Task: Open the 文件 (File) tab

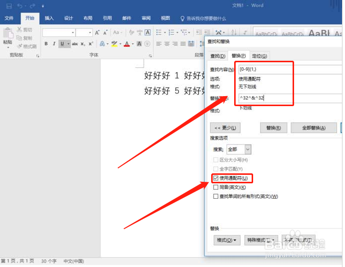Action: click(9, 18)
